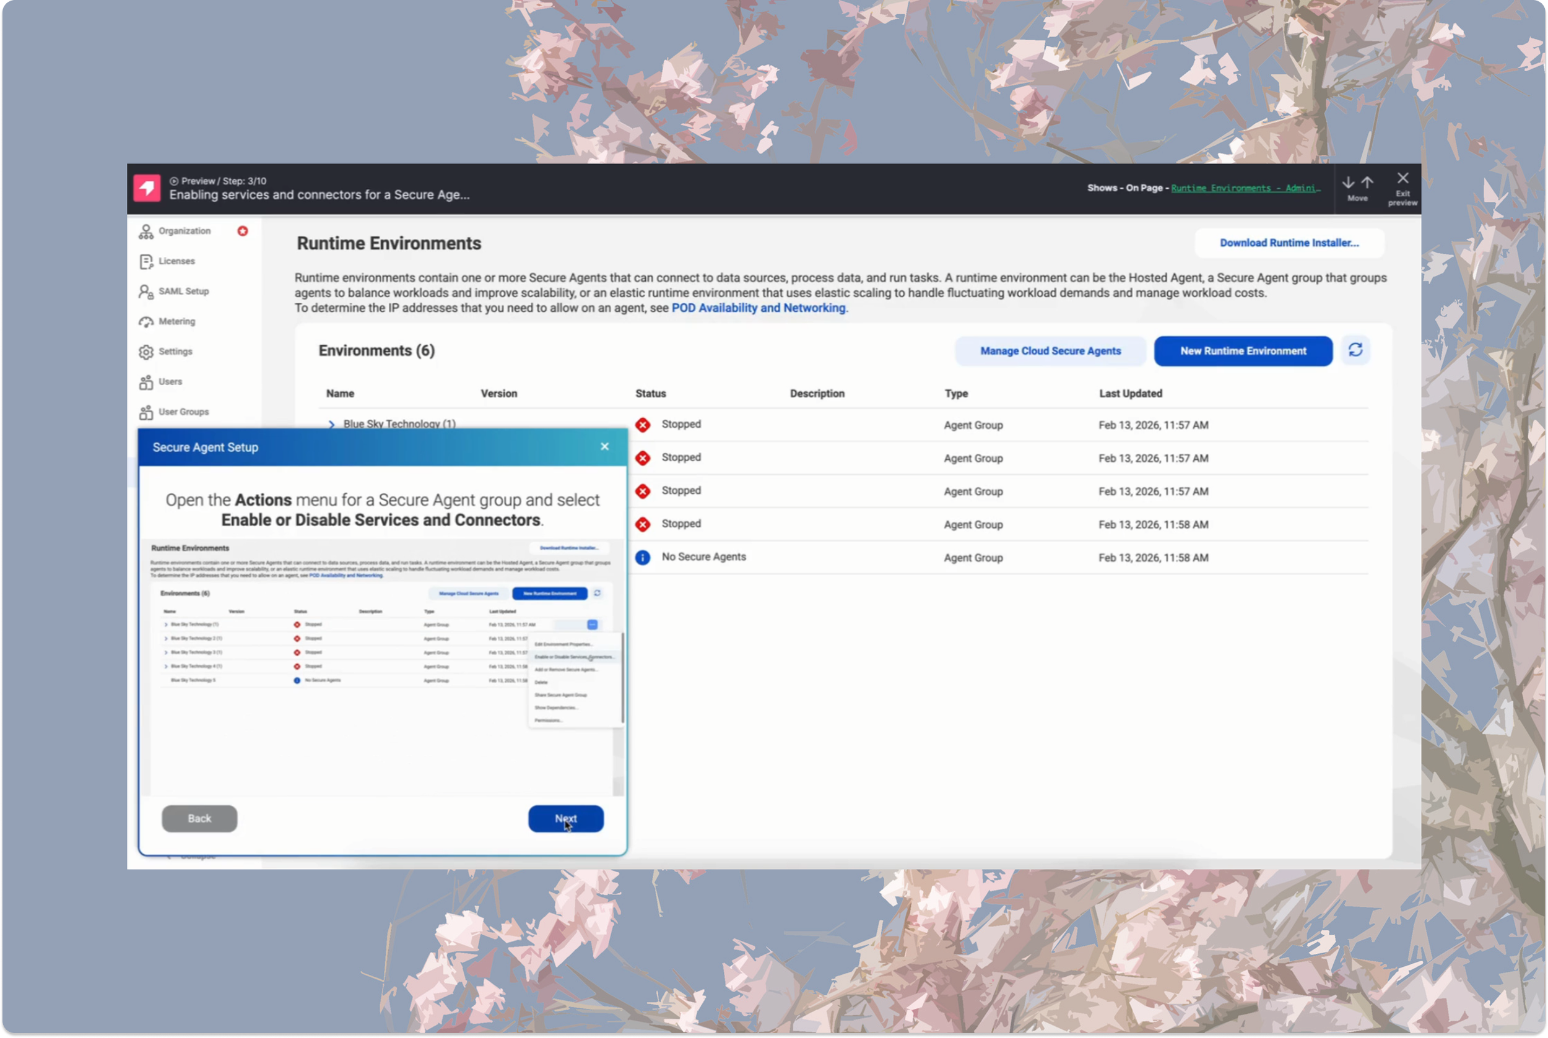Viewport: 1548px width, 1038px height.
Task: Click the Settings gear icon
Action: (x=146, y=352)
